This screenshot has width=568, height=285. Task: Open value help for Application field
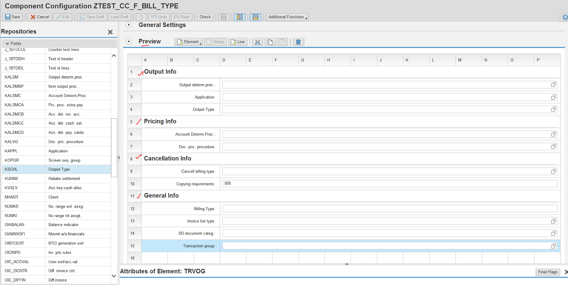[x=553, y=97]
